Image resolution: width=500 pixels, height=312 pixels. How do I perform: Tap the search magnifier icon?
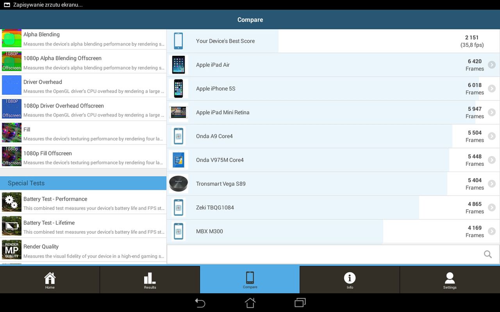[x=488, y=254]
